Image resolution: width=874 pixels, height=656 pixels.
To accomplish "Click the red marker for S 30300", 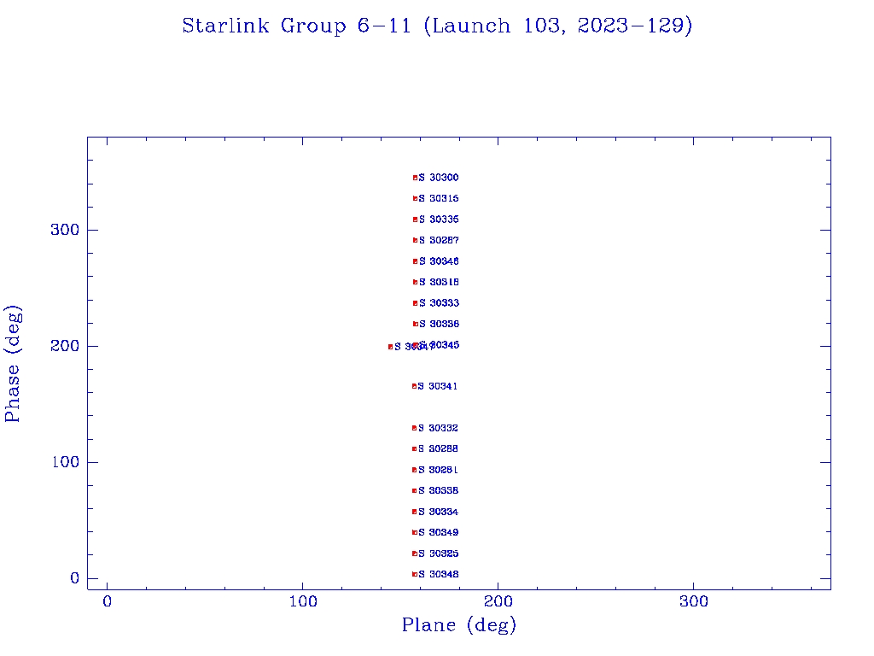I will [415, 178].
